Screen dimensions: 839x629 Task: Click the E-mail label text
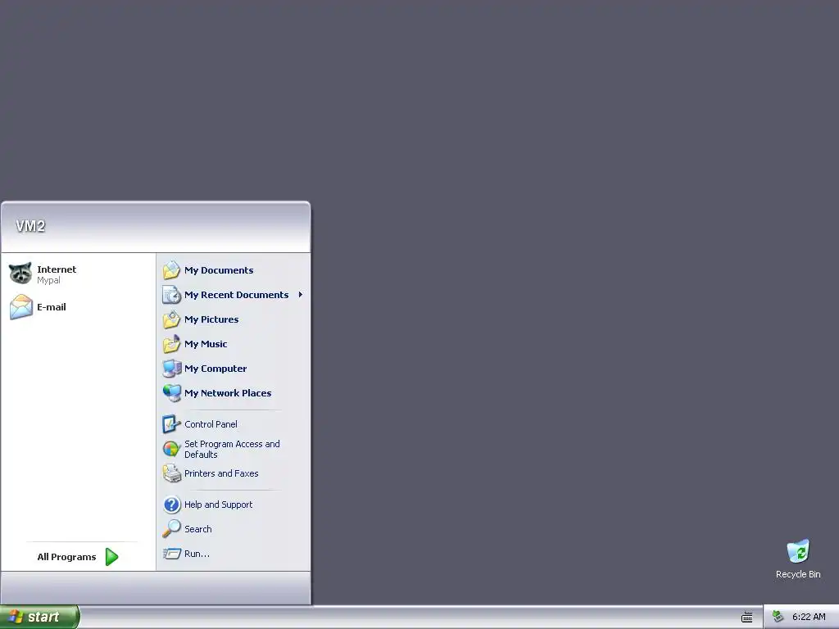click(x=52, y=307)
